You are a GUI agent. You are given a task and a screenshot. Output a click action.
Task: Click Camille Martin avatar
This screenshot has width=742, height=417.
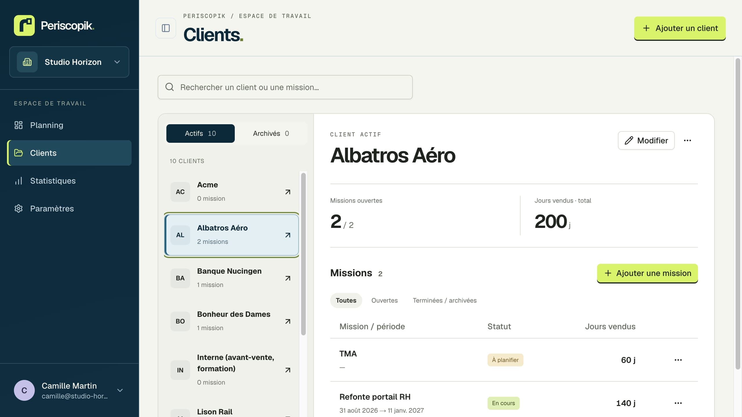tap(24, 390)
